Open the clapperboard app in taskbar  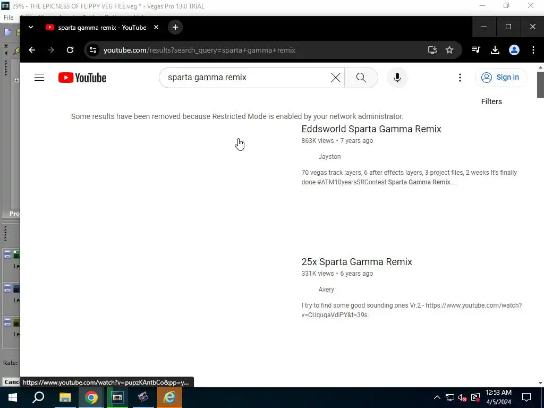click(x=143, y=397)
